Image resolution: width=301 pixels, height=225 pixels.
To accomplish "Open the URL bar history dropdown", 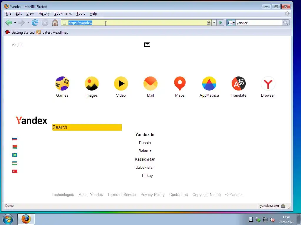I will 214,23.
